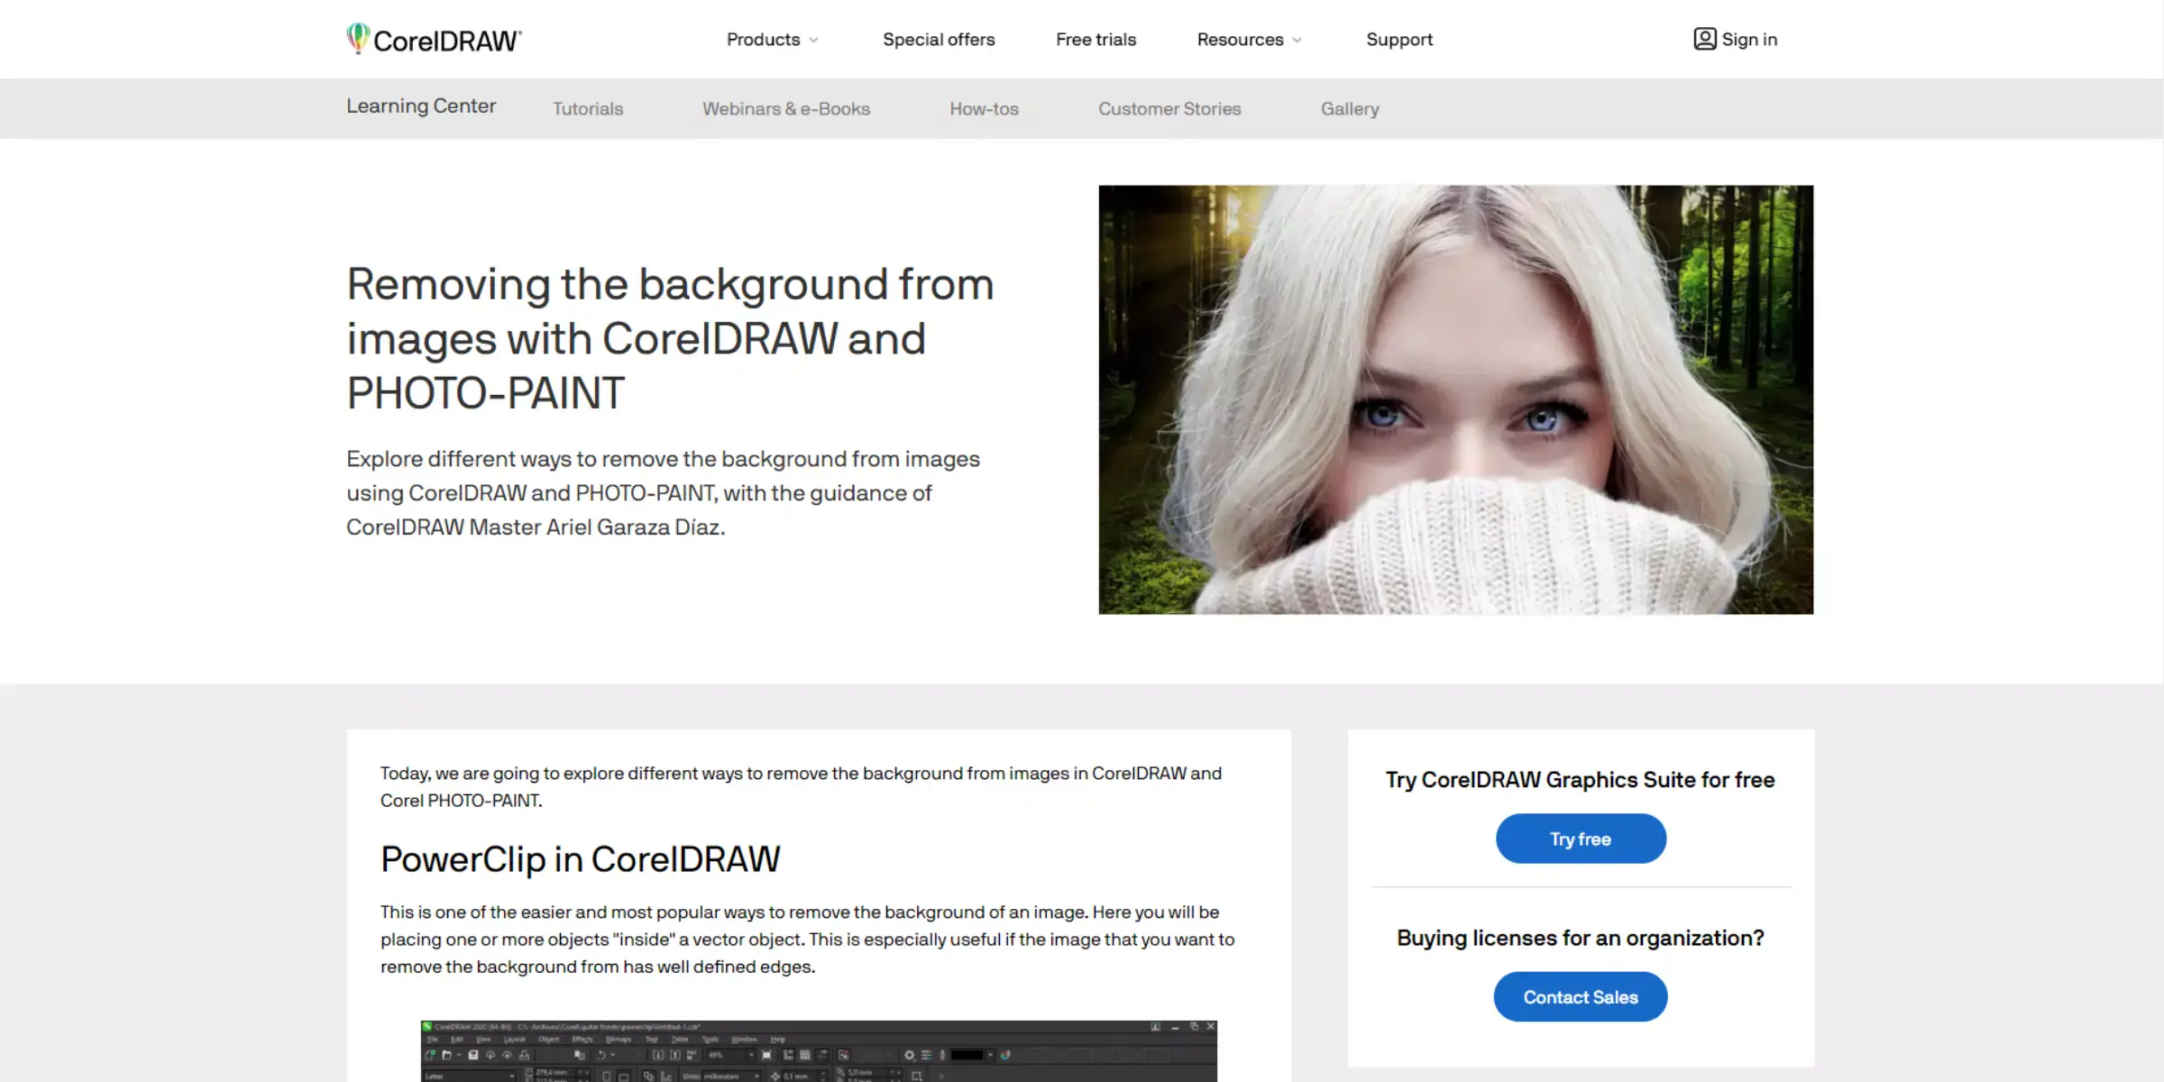Click the Sign in user icon
This screenshot has width=2164, height=1082.
coord(1704,39)
